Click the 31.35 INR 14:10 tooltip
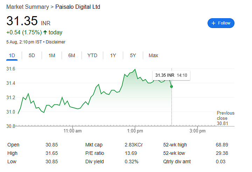The height and width of the screenshot is (172, 252). (x=171, y=75)
